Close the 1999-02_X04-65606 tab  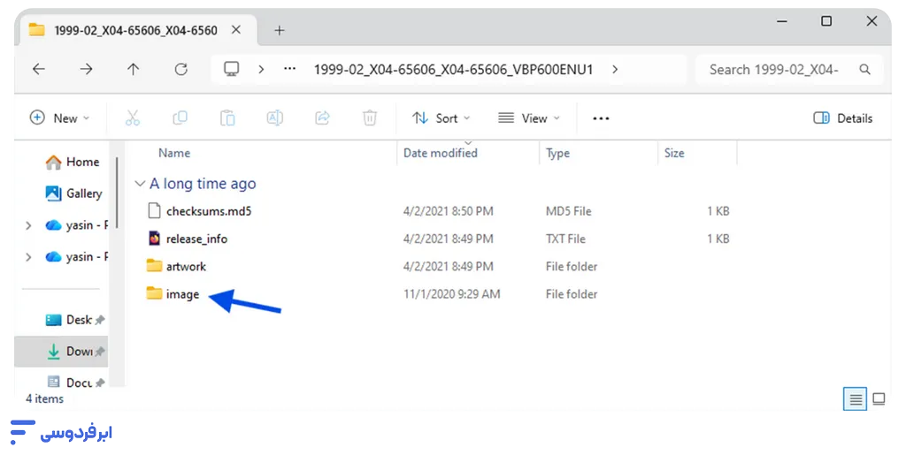coord(236,30)
